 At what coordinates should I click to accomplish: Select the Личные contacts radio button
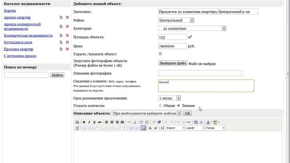click(x=178, y=105)
